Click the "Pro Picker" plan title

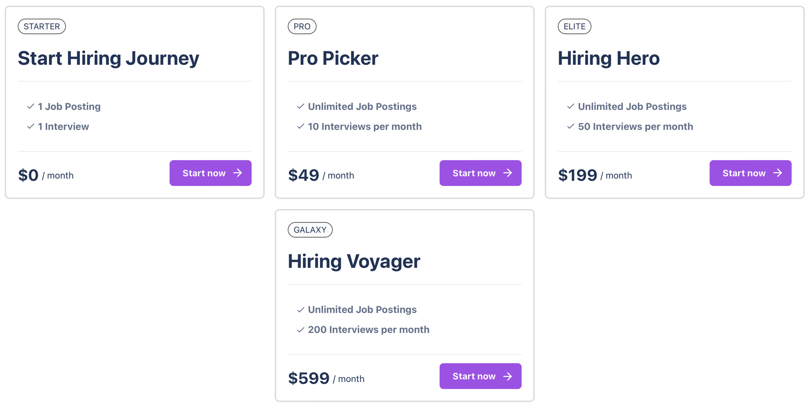(333, 58)
